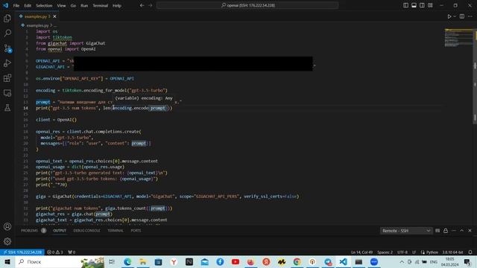Open the Windows Start menu
Viewport: 477px width, 268px height.
[7, 261]
